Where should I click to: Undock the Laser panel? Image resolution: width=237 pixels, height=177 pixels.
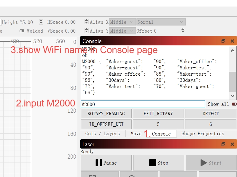coord(223,144)
